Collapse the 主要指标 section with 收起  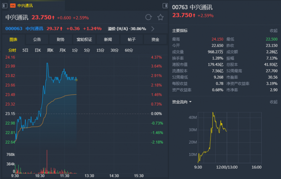[274, 31]
